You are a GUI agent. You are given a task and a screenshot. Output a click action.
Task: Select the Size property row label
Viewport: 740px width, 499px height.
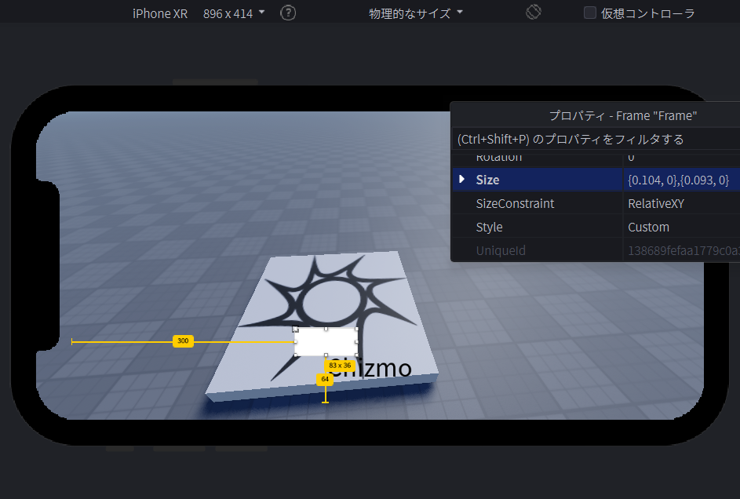pos(487,180)
